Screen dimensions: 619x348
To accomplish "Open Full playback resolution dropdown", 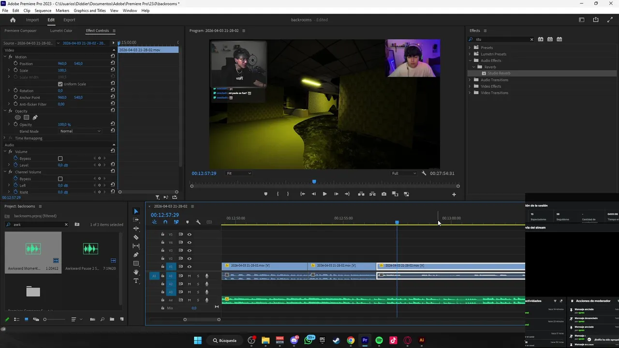I will 404,173.
